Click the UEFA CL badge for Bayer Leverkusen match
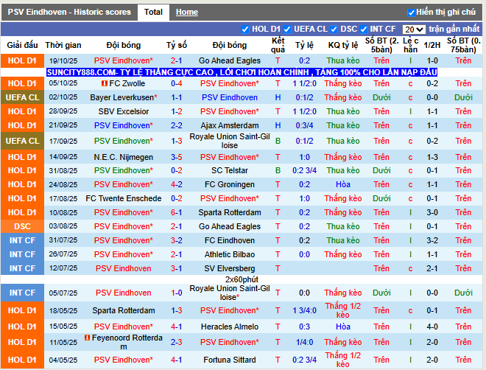The image size is (486, 370). click(x=22, y=97)
